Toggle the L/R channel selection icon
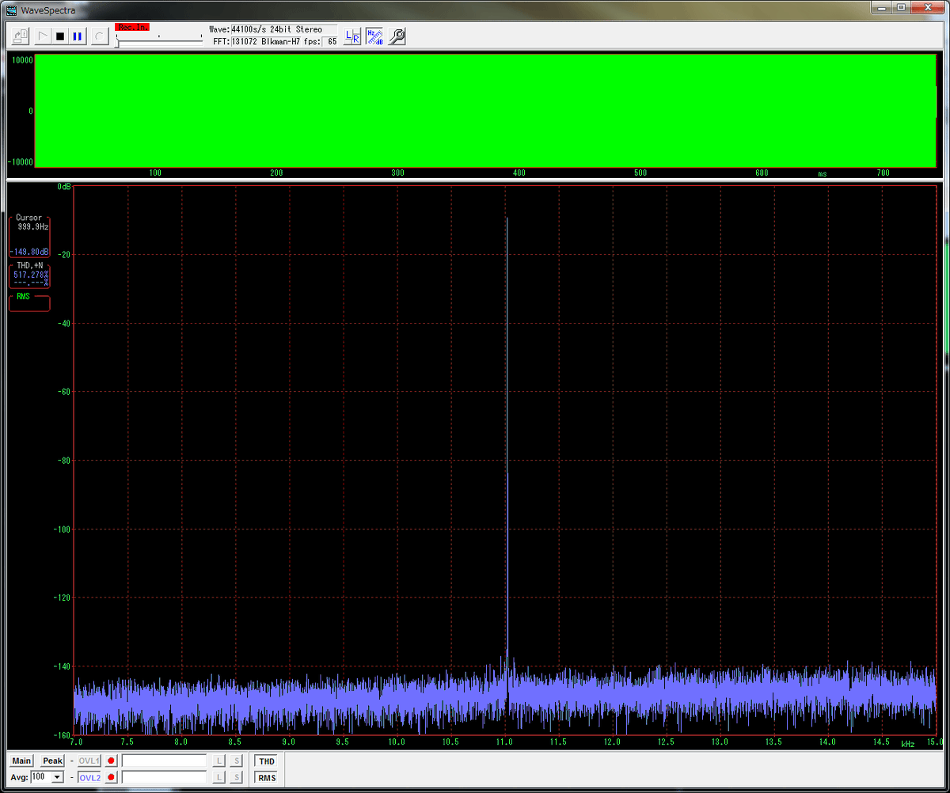950x793 pixels. pyautogui.click(x=353, y=36)
